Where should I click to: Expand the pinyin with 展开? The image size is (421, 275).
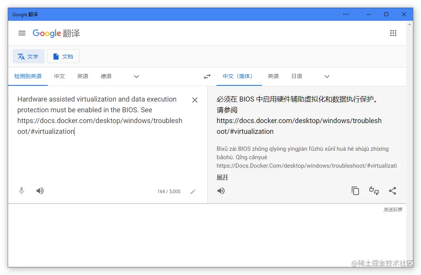tap(222, 177)
